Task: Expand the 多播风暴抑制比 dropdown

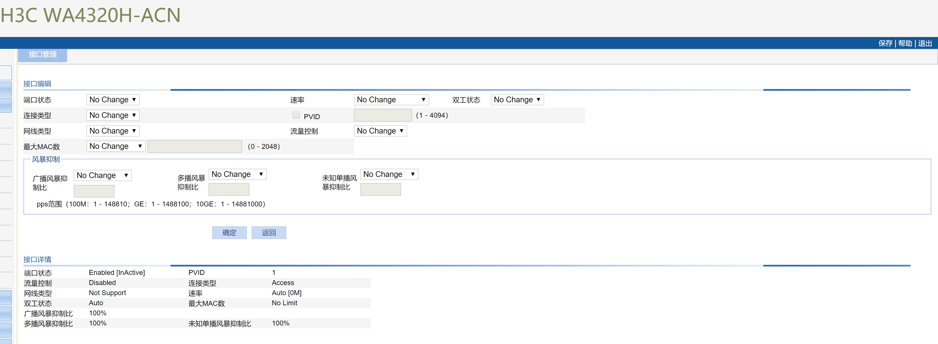Action: 237,175
